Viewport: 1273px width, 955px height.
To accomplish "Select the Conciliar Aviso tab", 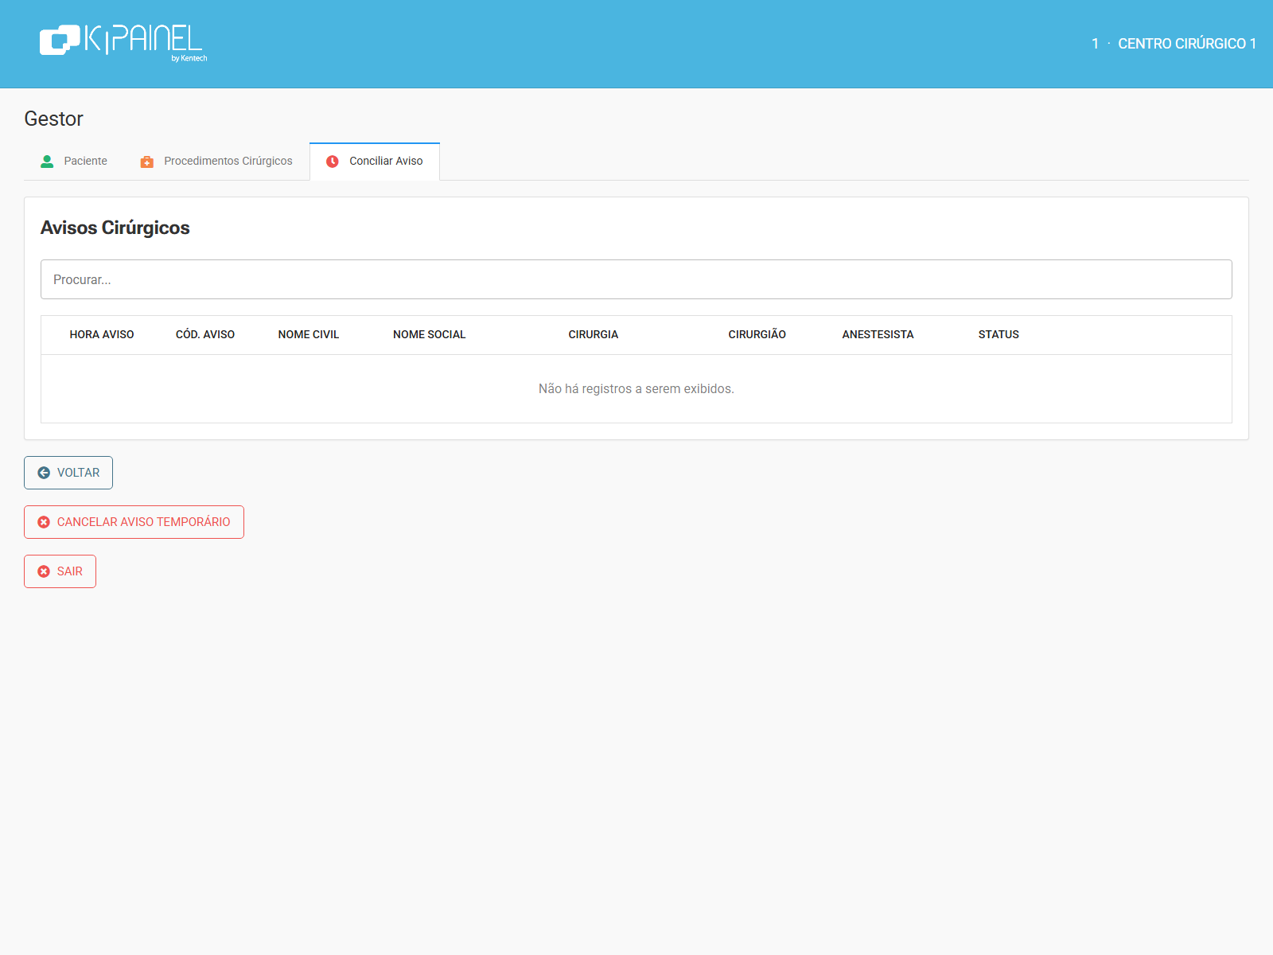I will coord(375,162).
